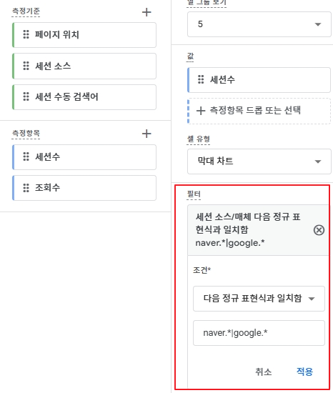
Task: Click the 측정항목 드롭 또는 선택 drop zone
Action: (x=259, y=111)
